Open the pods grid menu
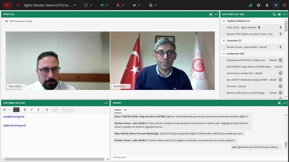The image size is (289, 162). click(86, 5)
